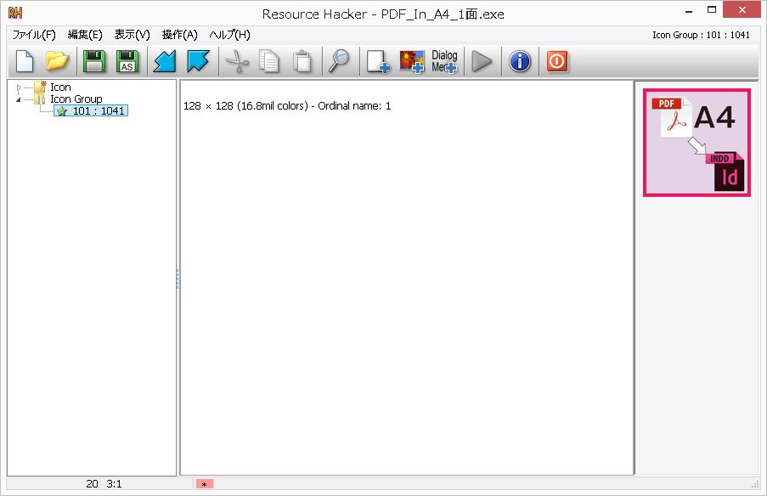Open a file with the folder icon

(57, 61)
